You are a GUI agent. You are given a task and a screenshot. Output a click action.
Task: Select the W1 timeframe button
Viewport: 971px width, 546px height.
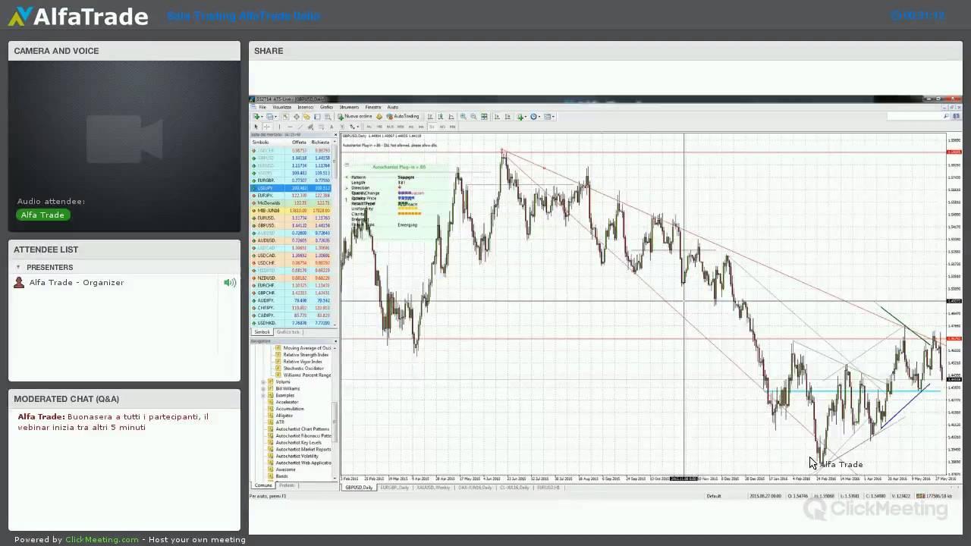442,127
